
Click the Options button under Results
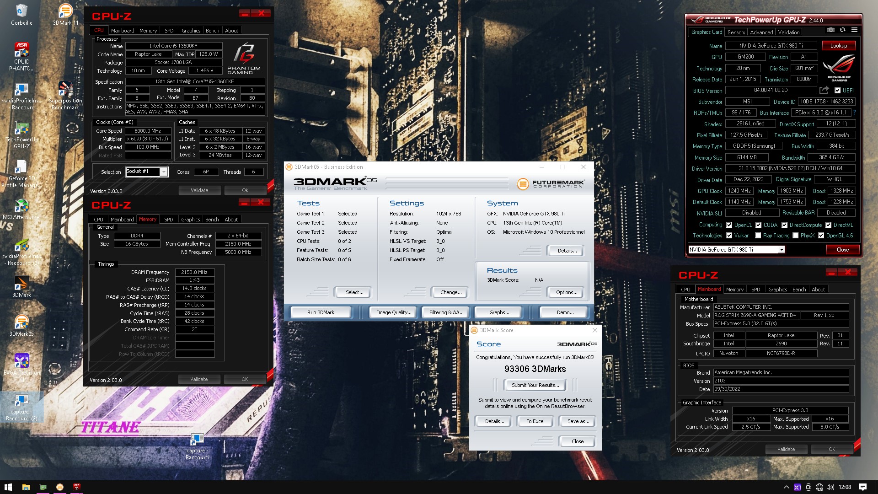pyautogui.click(x=567, y=292)
